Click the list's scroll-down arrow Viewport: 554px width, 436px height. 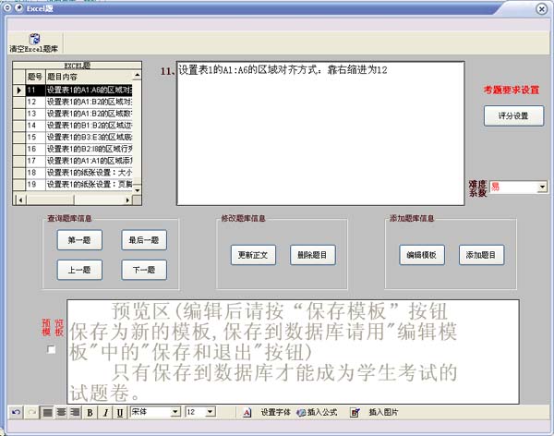point(137,190)
